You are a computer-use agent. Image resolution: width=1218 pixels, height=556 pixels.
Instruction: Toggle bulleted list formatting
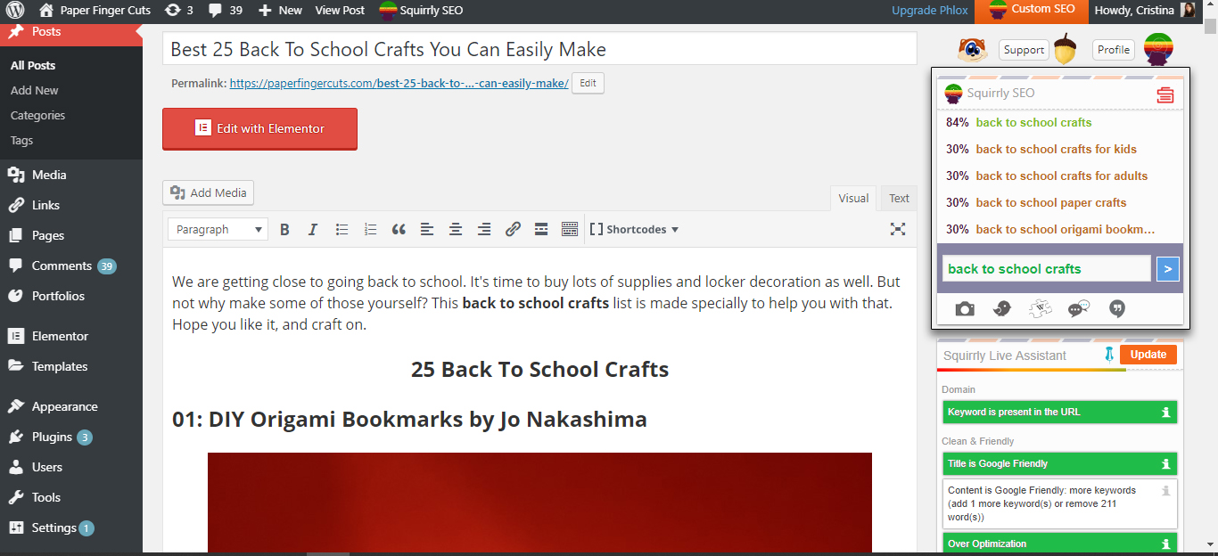[342, 229]
